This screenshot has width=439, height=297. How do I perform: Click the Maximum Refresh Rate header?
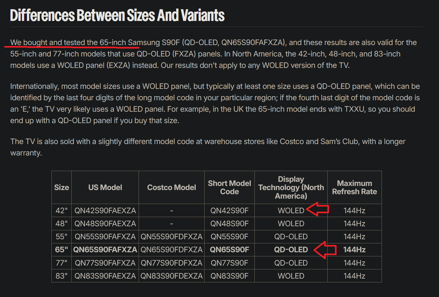(354, 188)
